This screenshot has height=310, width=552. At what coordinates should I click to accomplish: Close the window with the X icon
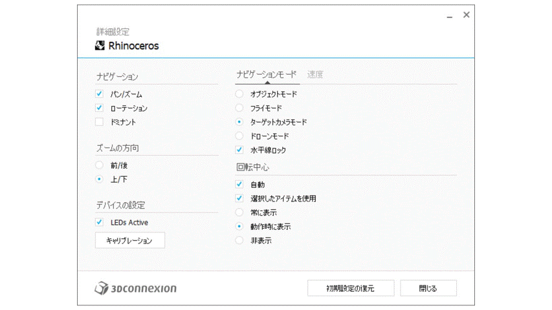(466, 15)
